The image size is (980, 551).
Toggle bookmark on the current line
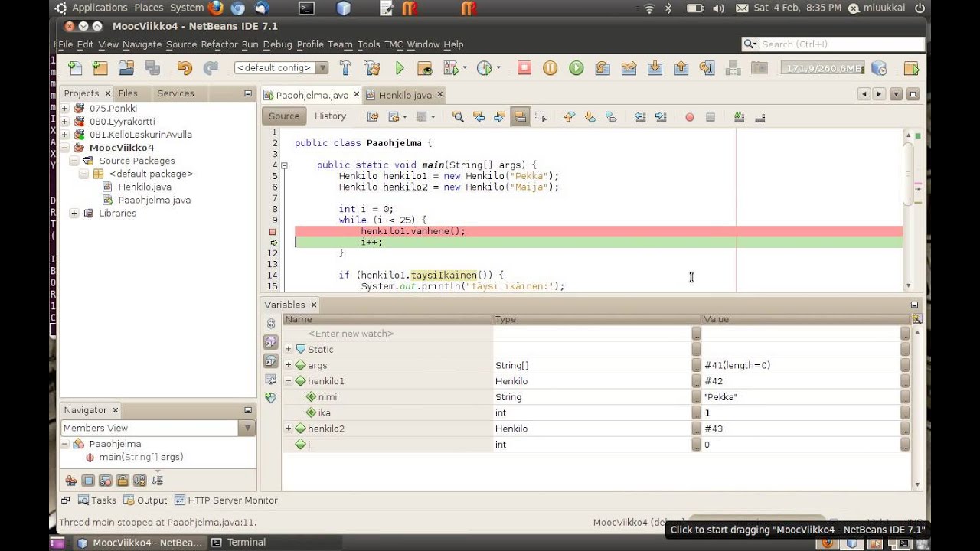pos(611,117)
